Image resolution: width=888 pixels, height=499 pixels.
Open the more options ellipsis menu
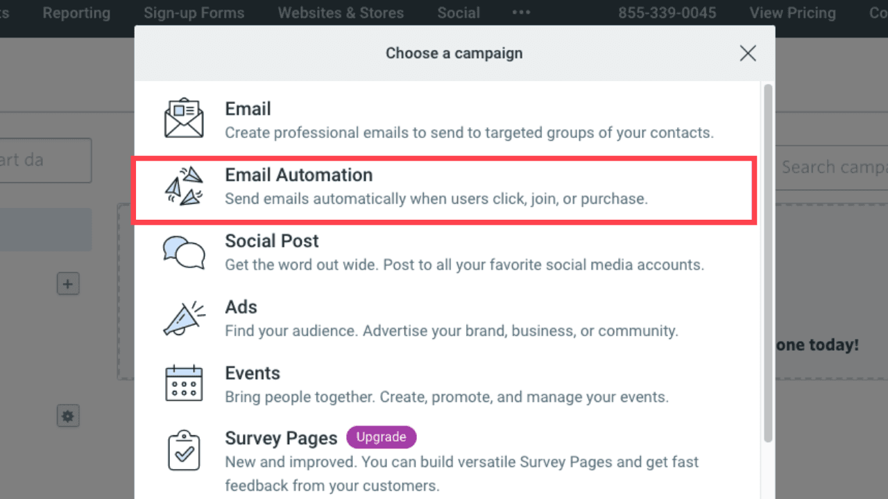click(x=521, y=12)
